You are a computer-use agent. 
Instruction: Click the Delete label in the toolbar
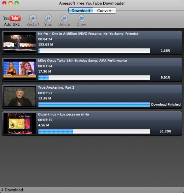(x=64, y=24)
